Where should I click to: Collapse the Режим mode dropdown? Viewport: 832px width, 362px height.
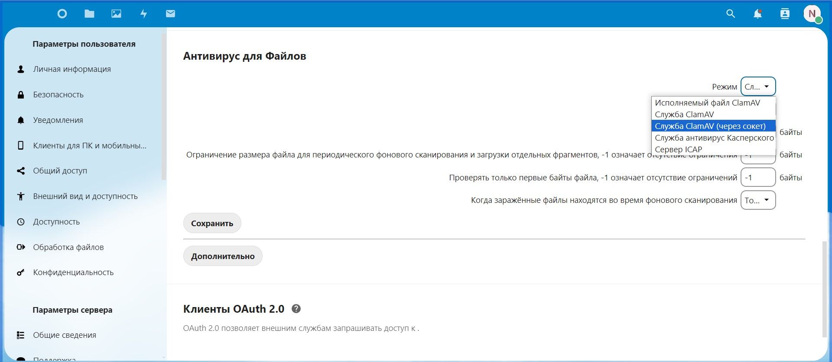(758, 86)
